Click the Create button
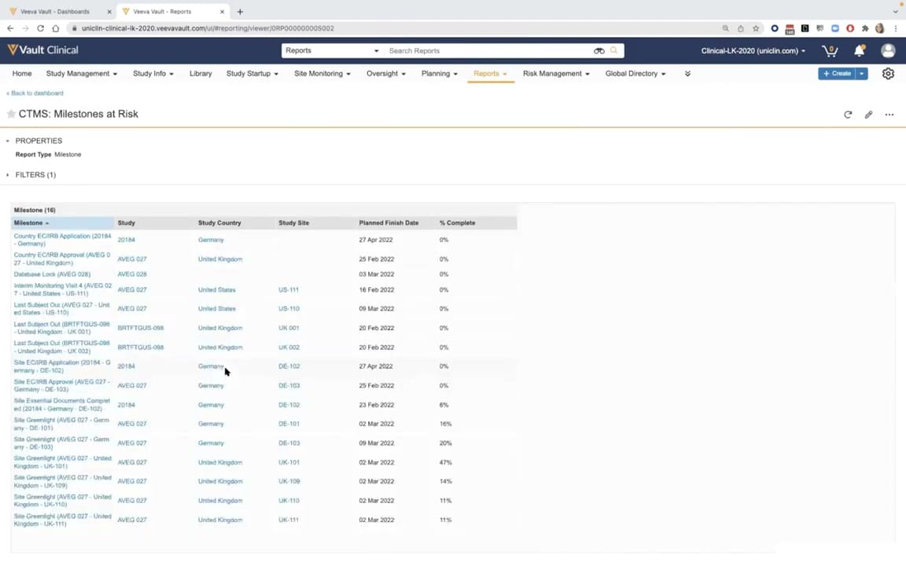This screenshot has width=906, height=566. 837,74
